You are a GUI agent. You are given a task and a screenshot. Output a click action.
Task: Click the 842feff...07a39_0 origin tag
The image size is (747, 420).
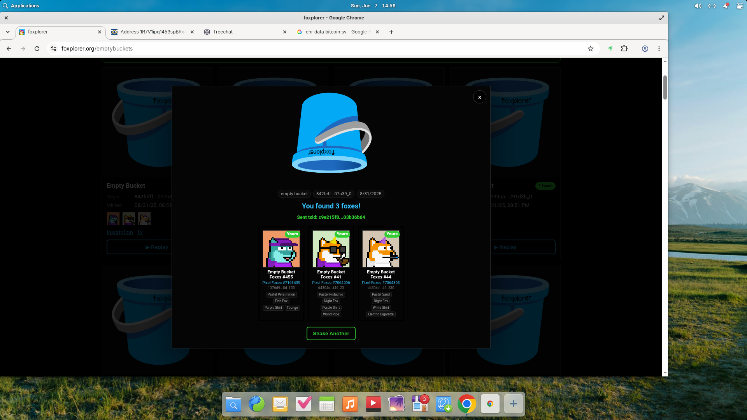333,194
